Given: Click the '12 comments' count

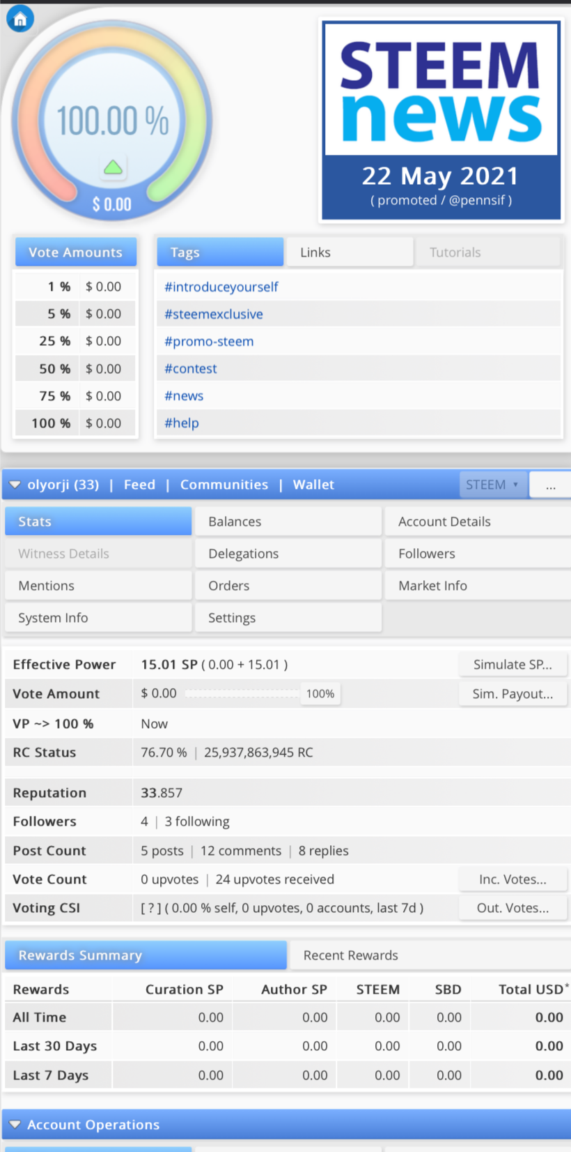Looking at the screenshot, I should (241, 851).
